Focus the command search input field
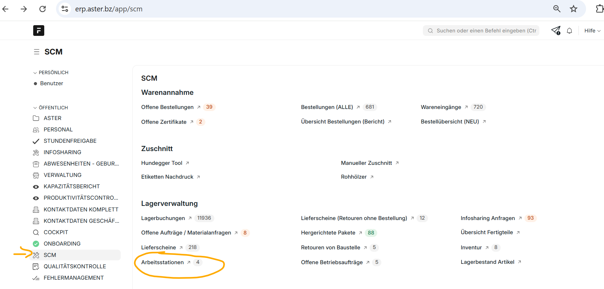Viewport: 604px width, 289px height. click(484, 31)
